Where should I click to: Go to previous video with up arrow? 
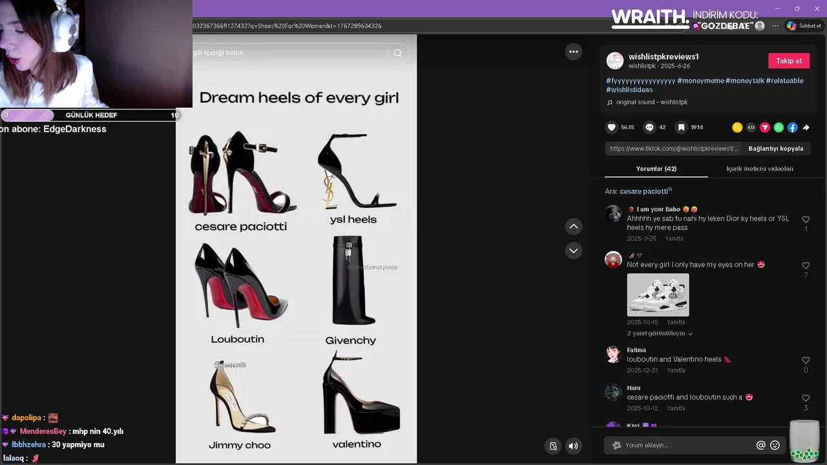573,227
